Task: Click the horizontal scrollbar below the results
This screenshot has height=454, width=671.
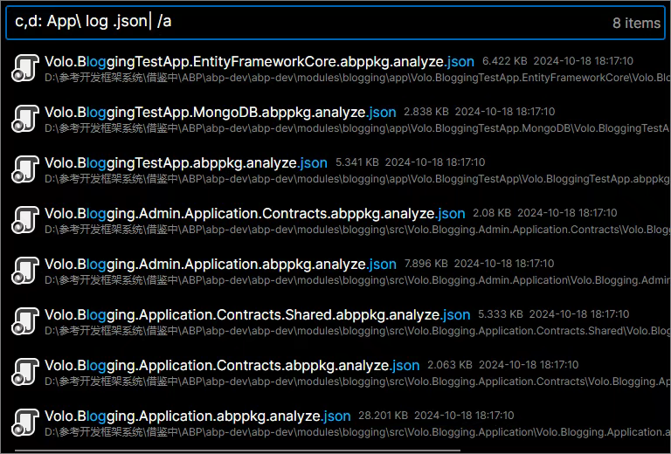Action: (238, 451)
